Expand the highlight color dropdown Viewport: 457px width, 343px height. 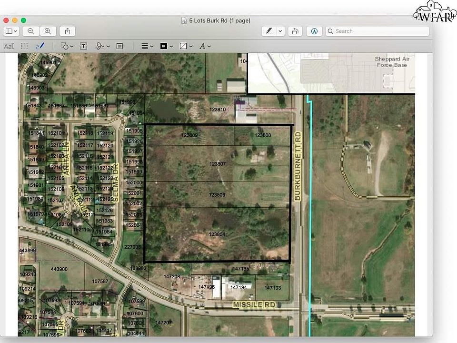(280, 31)
